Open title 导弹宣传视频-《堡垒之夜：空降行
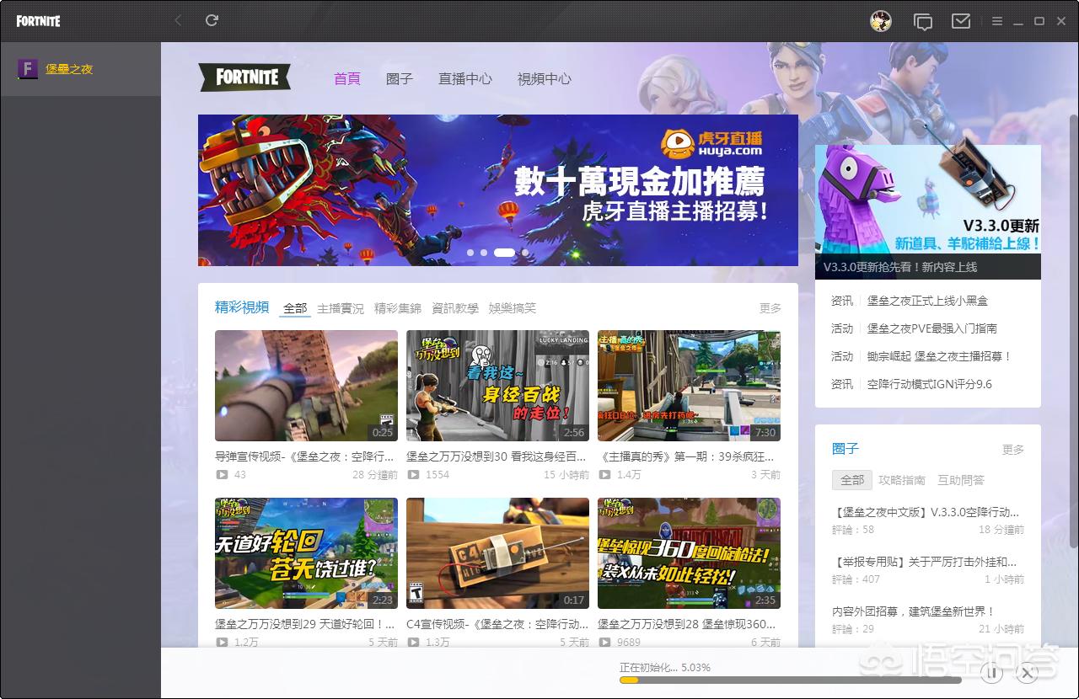Viewport: 1079px width, 699px height. [304, 456]
